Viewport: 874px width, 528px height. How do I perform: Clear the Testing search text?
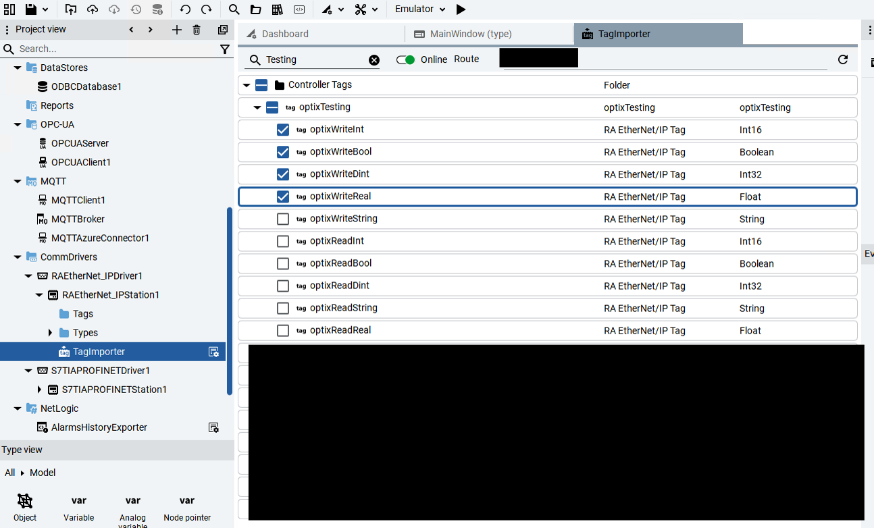tap(374, 60)
